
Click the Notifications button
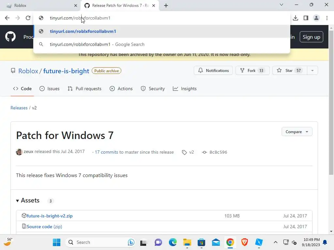(213, 70)
